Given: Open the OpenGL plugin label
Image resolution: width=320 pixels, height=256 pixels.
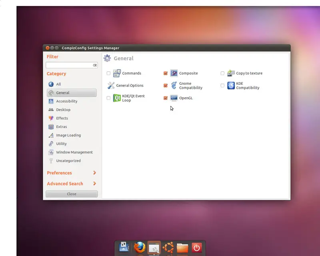Looking at the screenshot, I should pos(186,98).
